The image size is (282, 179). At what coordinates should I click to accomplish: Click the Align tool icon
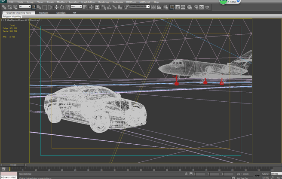click(x=159, y=7)
